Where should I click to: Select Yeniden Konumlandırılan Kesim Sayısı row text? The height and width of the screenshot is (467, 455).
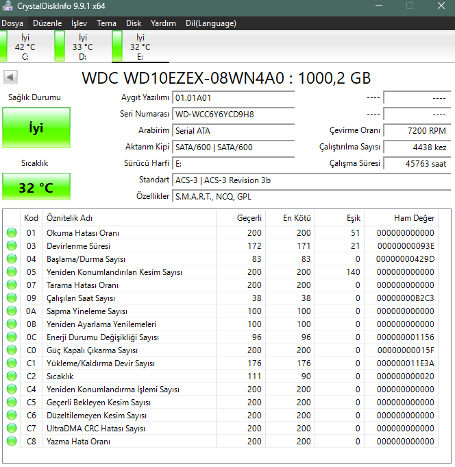[114, 272]
